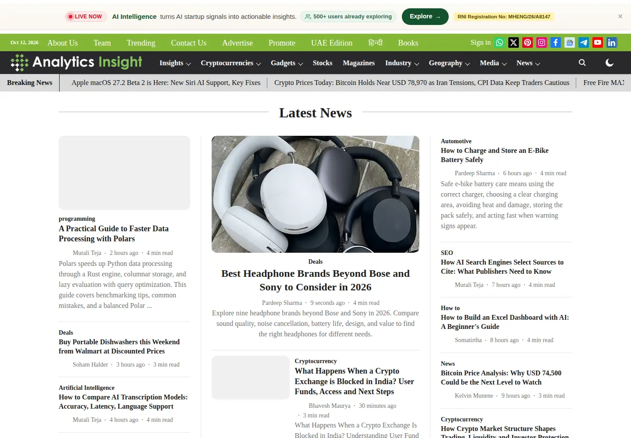This screenshot has width=631, height=438.
Task: Open the site search magnifier icon
Action: [x=582, y=63]
